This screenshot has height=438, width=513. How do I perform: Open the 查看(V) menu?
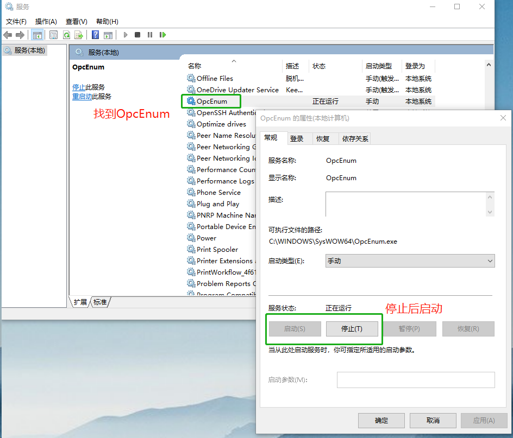coord(76,22)
